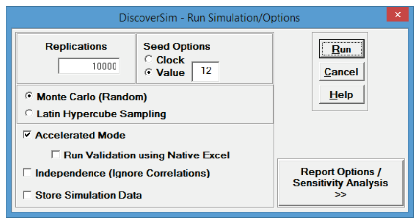Screen dimensions: 419x222
Task: Click the Run button
Action: pos(341,49)
